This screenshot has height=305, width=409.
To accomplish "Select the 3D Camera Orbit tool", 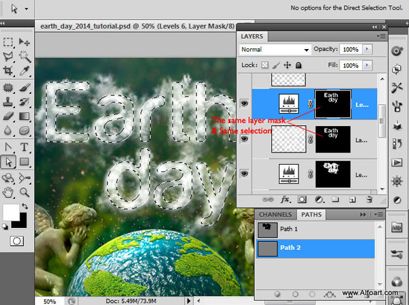I will pos(25,178).
